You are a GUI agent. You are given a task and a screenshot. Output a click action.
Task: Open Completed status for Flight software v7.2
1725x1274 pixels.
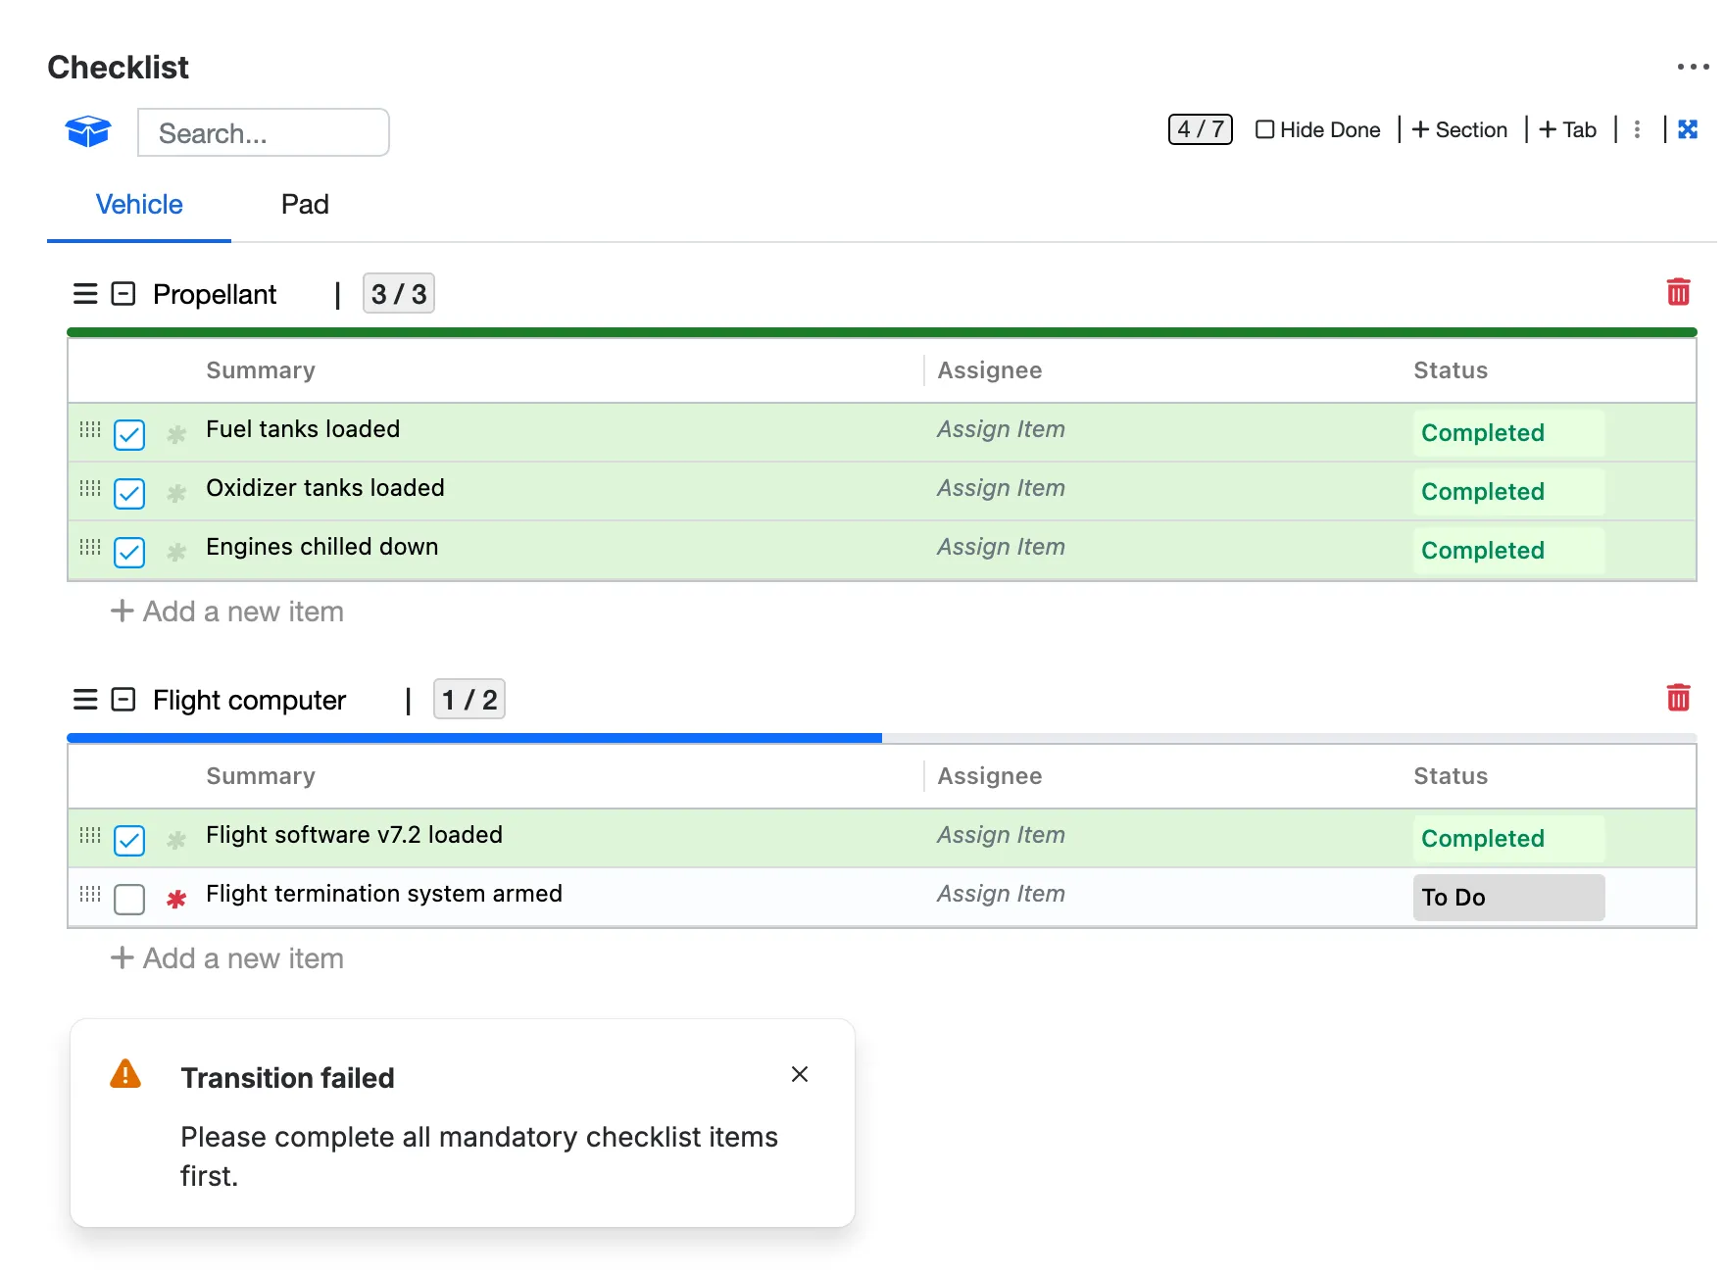[x=1508, y=838]
